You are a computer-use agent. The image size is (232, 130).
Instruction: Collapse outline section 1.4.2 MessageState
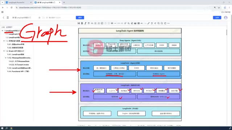point(6,58)
